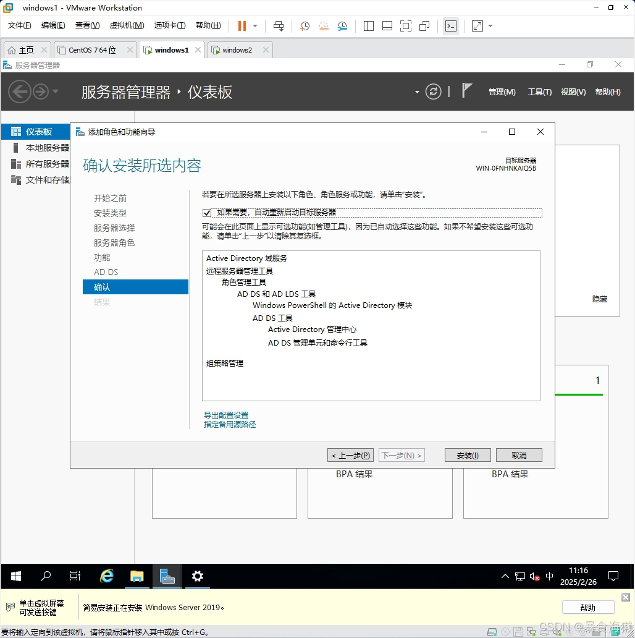Open Windows taskbar search
The image size is (635, 638).
coord(46,576)
